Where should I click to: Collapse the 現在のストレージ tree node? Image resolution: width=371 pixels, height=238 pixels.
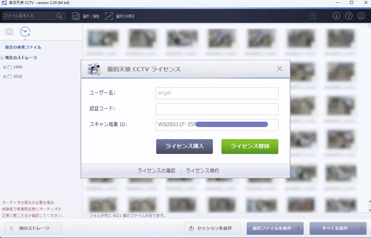[2, 58]
